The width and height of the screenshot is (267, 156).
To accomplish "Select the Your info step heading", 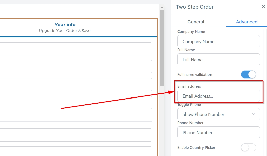I will click(x=65, y=25).
